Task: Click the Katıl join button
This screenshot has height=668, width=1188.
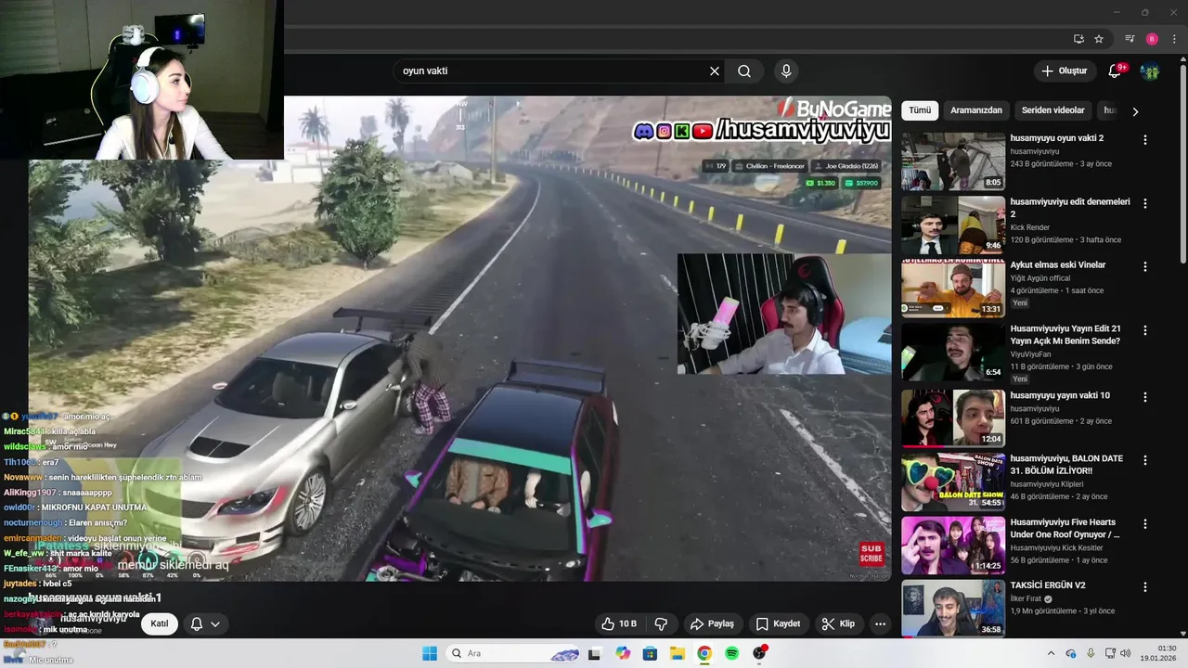Action: [160, 623]
